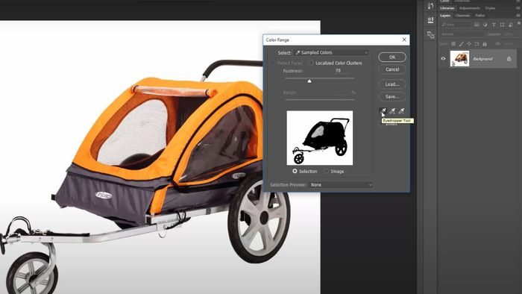Screen dimensions: 522x294
Task: Choose the Selection preview radio button
Action: pos(295,171)
